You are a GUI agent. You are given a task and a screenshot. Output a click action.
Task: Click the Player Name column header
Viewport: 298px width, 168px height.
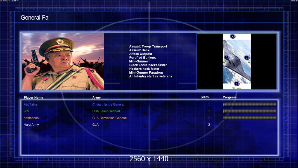[34, 97]
